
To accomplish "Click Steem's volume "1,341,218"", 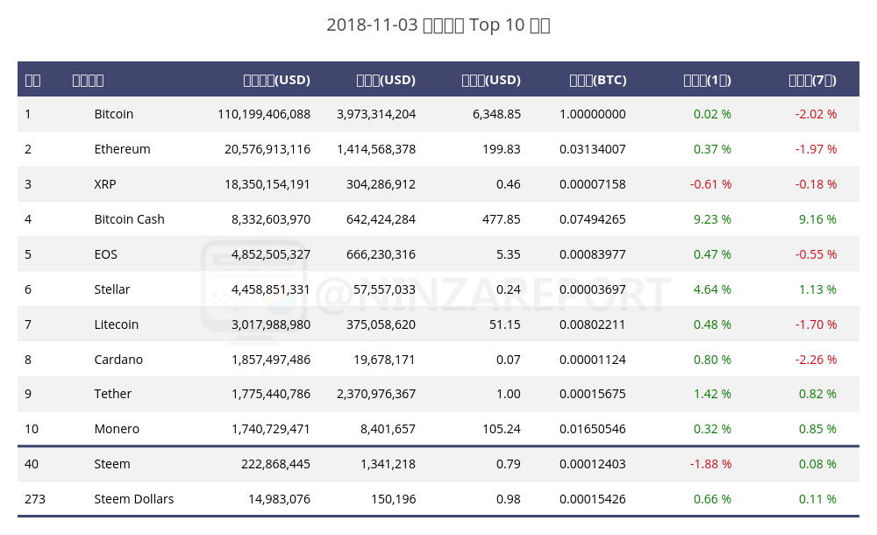I will click(388, 465).
